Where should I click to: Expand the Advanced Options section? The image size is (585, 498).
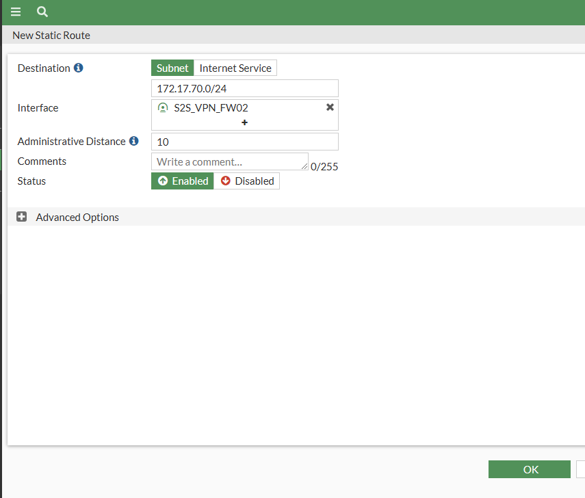(22, 217)
